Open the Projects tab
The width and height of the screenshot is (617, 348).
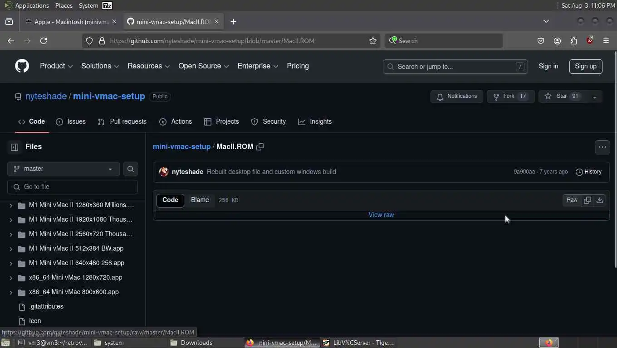(221, 121)
